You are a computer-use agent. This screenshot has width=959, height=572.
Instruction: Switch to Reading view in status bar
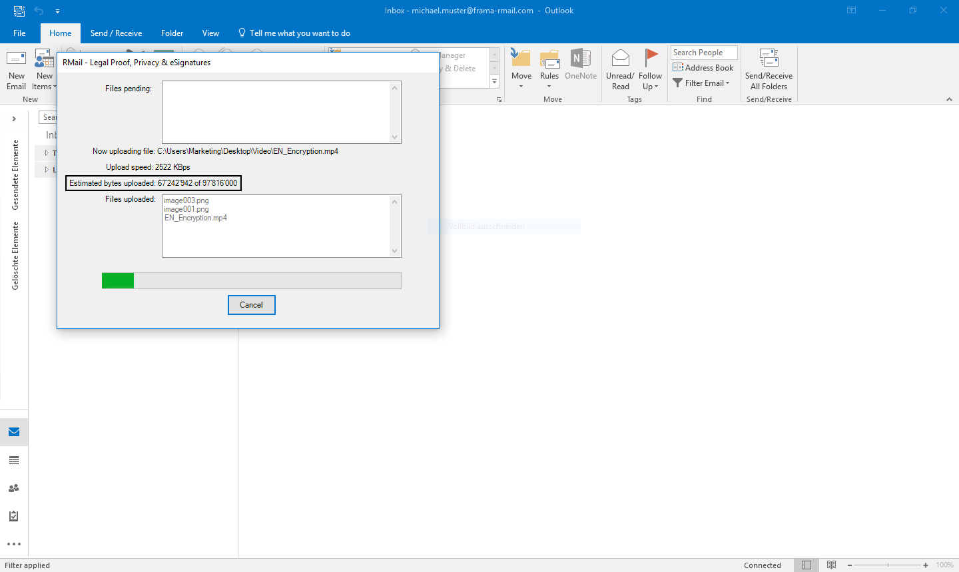tap(831, 565)
